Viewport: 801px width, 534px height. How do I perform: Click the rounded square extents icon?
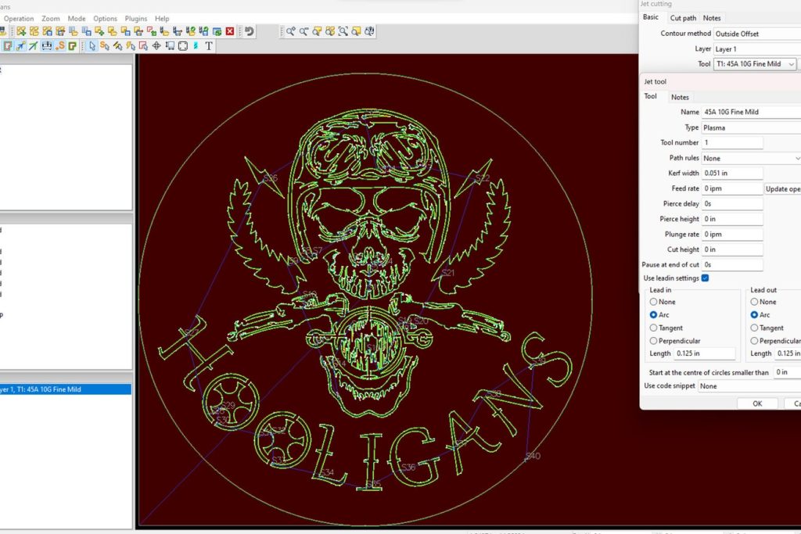(x=182, y=46)
